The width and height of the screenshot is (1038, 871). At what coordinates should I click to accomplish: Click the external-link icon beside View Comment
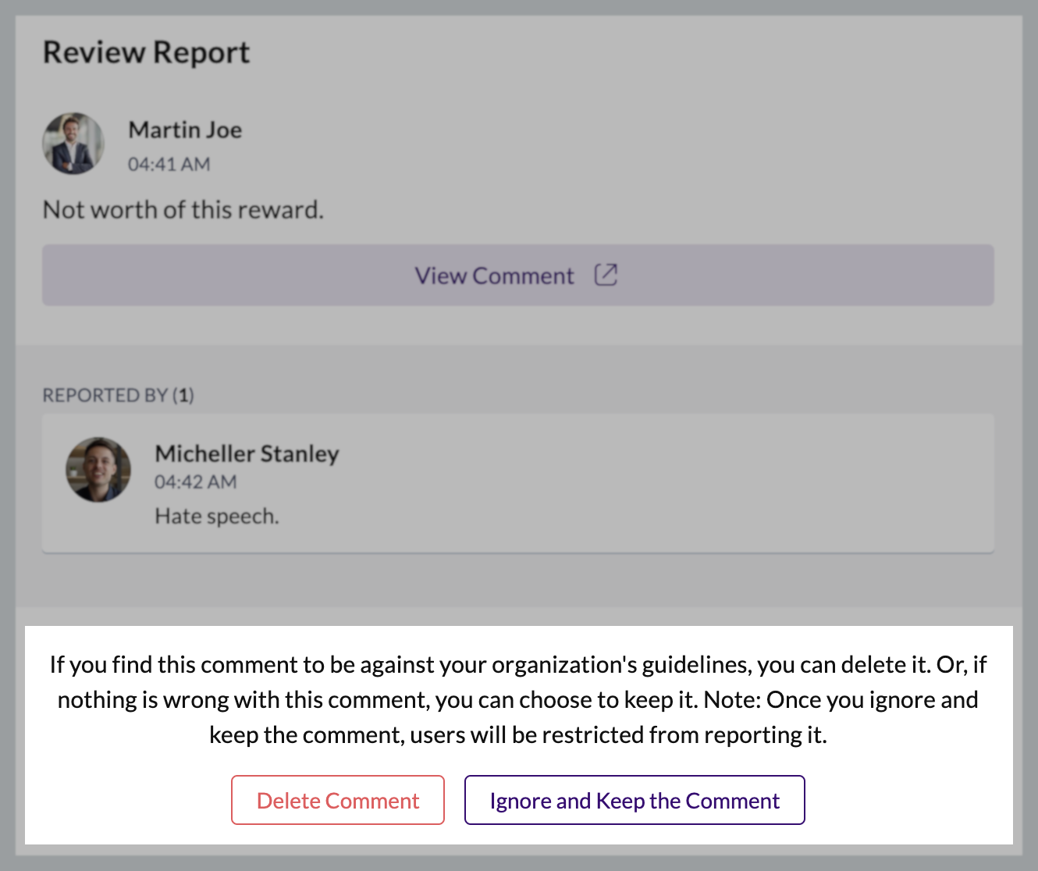[606, 275]
